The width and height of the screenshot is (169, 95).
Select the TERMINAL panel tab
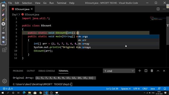pyautogui.click(x=63, y=71)
